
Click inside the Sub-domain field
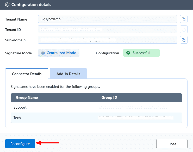tap(107, 40)
